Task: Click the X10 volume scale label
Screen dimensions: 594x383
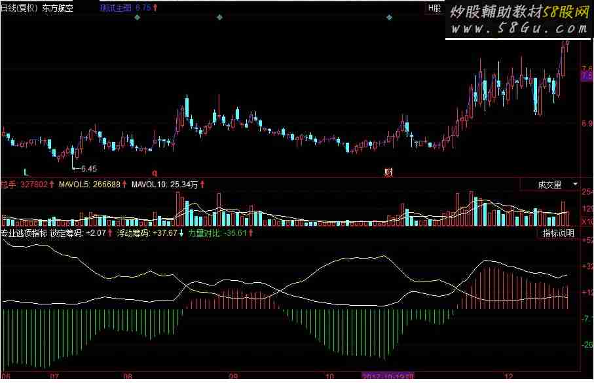Action: (x=587, y=221)
